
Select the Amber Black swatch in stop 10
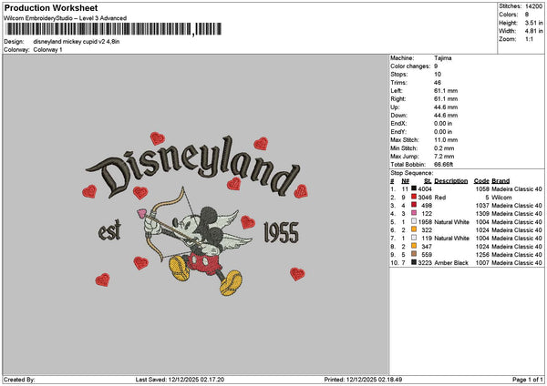414,262
